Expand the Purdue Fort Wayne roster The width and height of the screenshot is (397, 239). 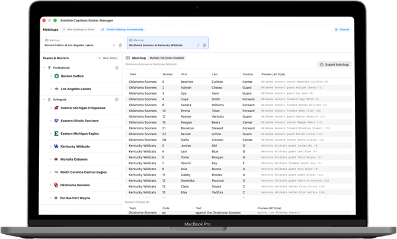pyautogui.click(x=50, y=198)
